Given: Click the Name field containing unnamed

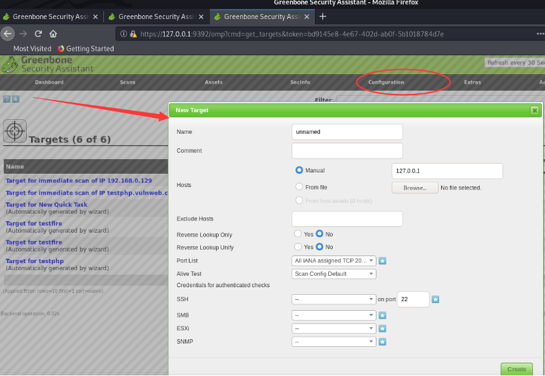Looking at the screenshot, I should 347,132.
